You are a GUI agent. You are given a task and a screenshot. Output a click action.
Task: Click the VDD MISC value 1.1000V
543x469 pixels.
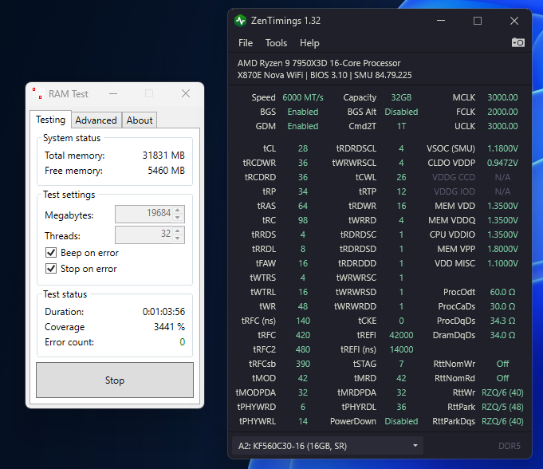[x=502, y=263]
